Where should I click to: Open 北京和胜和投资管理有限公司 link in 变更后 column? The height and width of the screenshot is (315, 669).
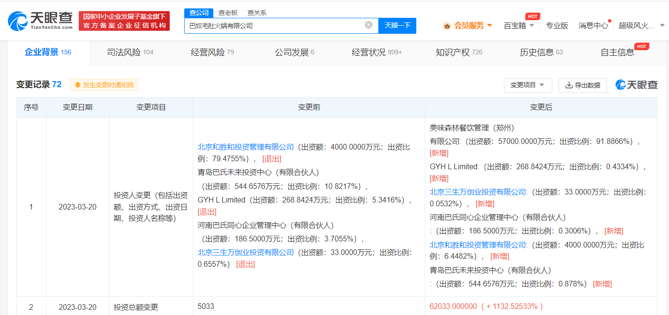click(x=478, y=245)
